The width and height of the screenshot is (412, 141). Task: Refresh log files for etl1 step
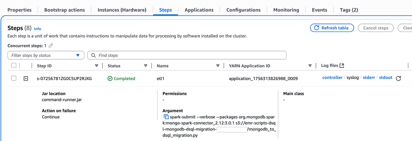click(398, 78)
